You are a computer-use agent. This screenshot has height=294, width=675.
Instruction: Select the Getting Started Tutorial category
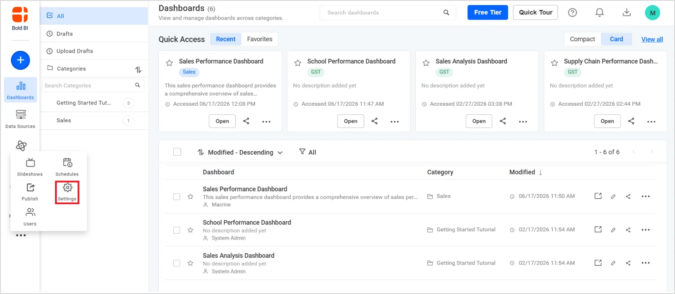pos(94,103)
